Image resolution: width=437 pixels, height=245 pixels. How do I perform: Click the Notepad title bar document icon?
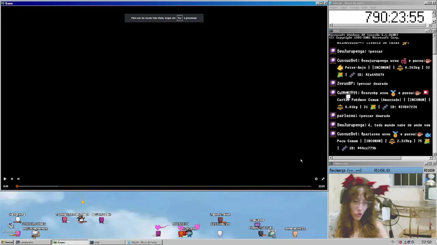[330, 3]
